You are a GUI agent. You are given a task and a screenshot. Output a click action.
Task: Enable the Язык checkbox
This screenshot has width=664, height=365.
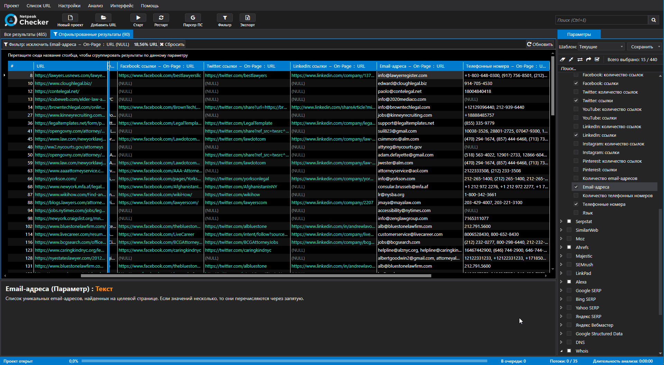(576, 213)
